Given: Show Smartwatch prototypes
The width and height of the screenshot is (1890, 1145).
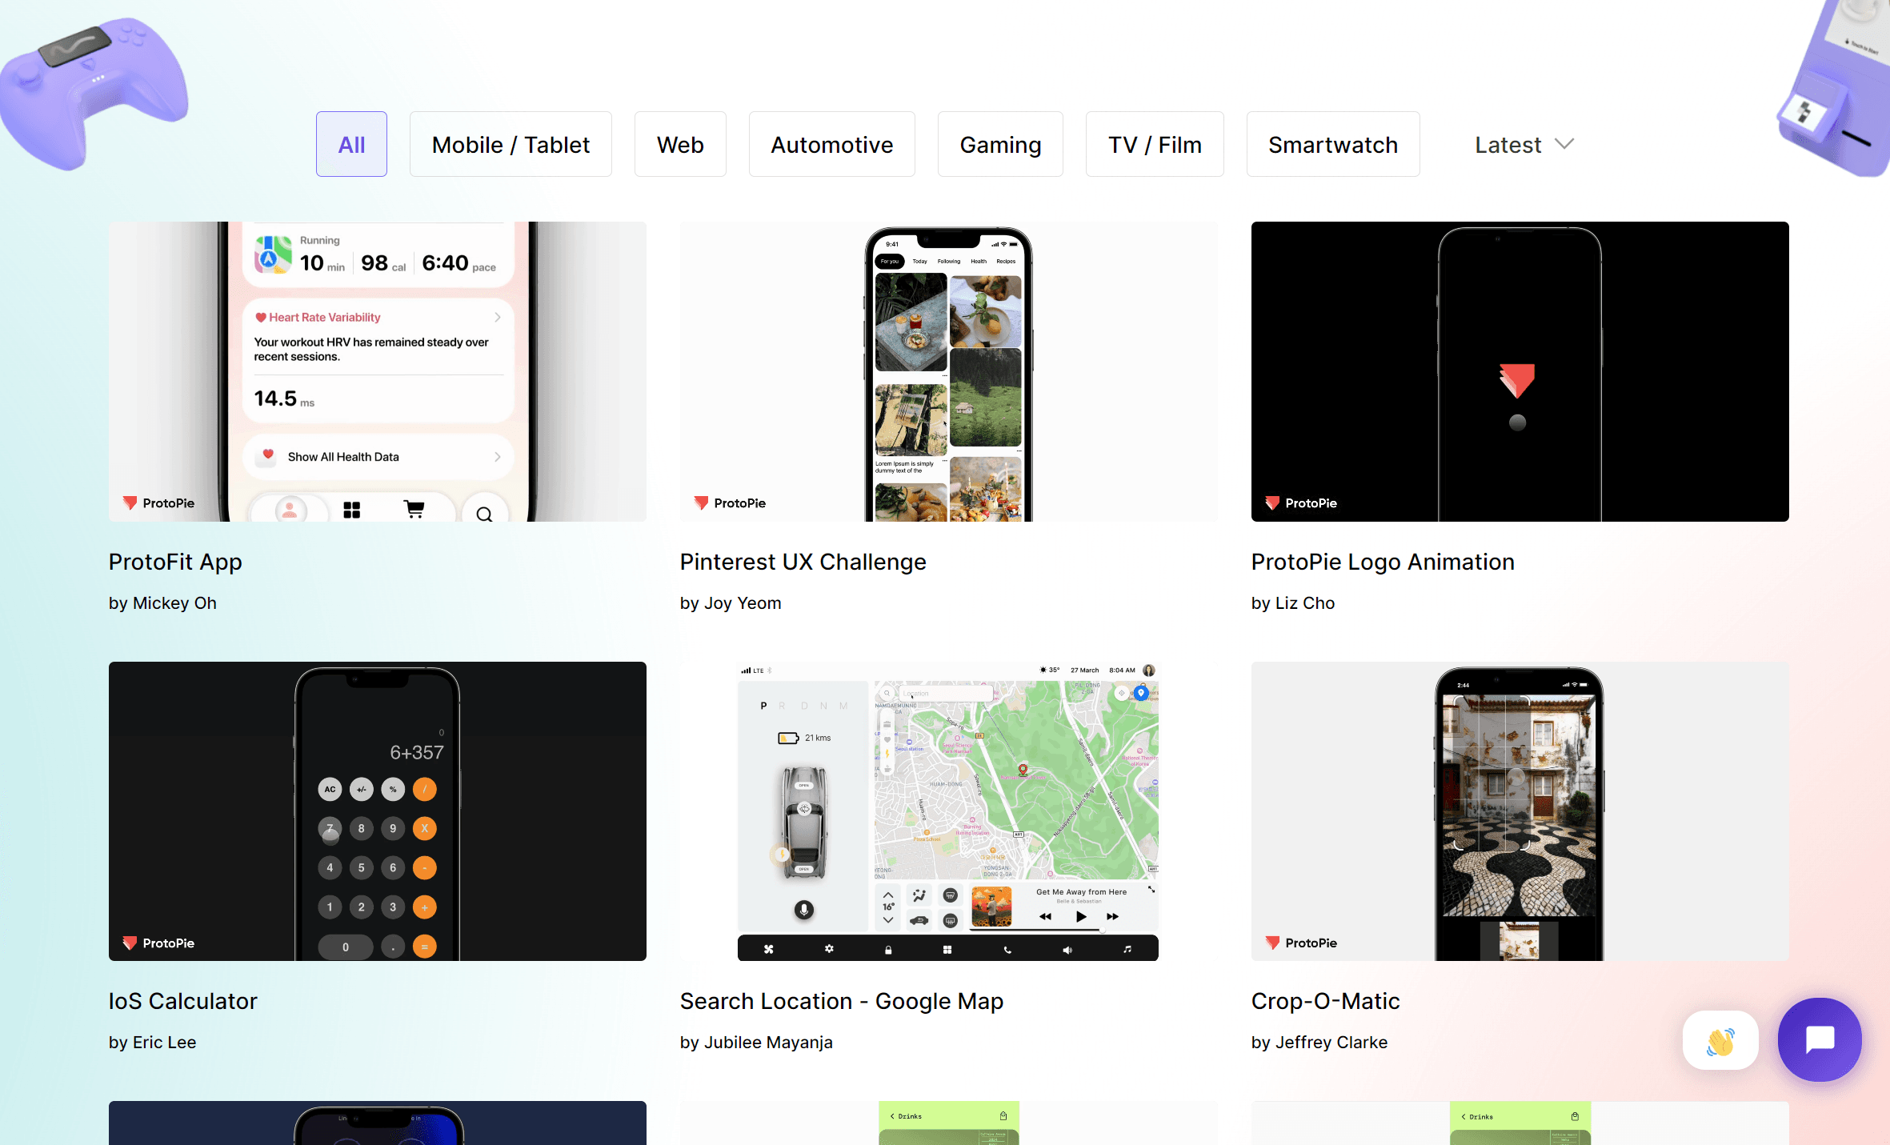Looking at the screenshot, I should [x=1332, y=145].
